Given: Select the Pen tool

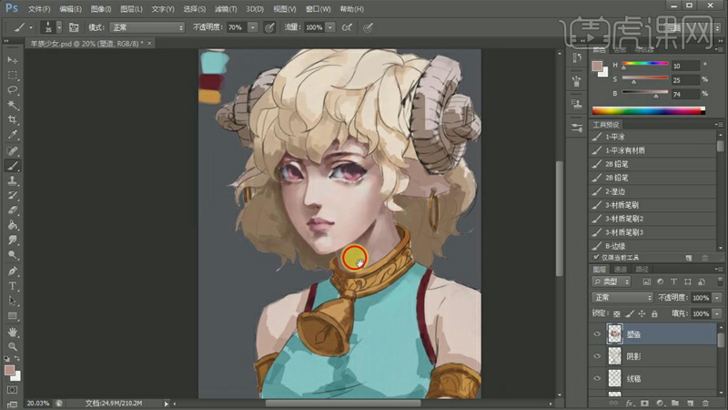Looking at the screenshot, I should coord(13,271).
